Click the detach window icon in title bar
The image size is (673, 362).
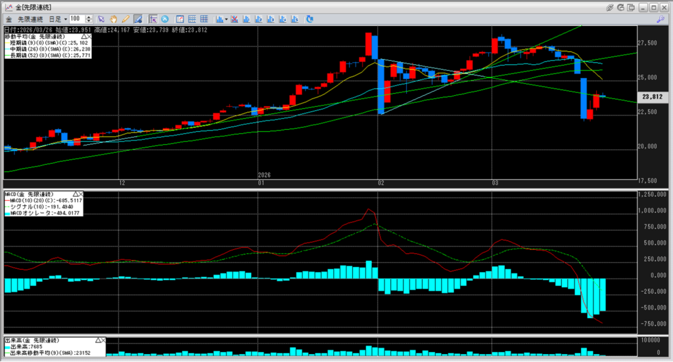click(632, 7)
